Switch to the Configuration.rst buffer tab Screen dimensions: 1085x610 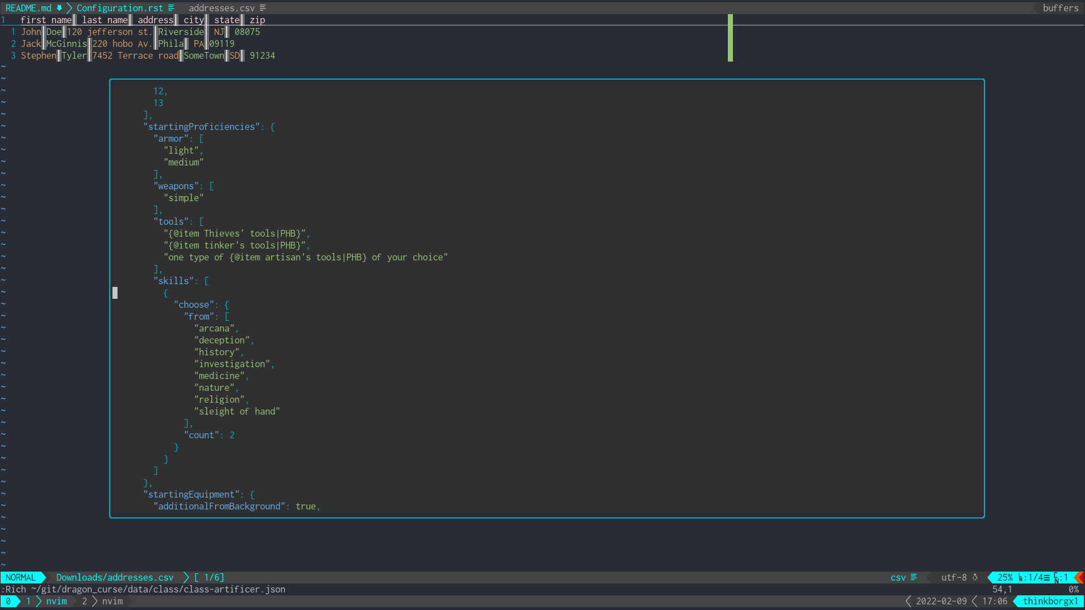coord(119,8)
